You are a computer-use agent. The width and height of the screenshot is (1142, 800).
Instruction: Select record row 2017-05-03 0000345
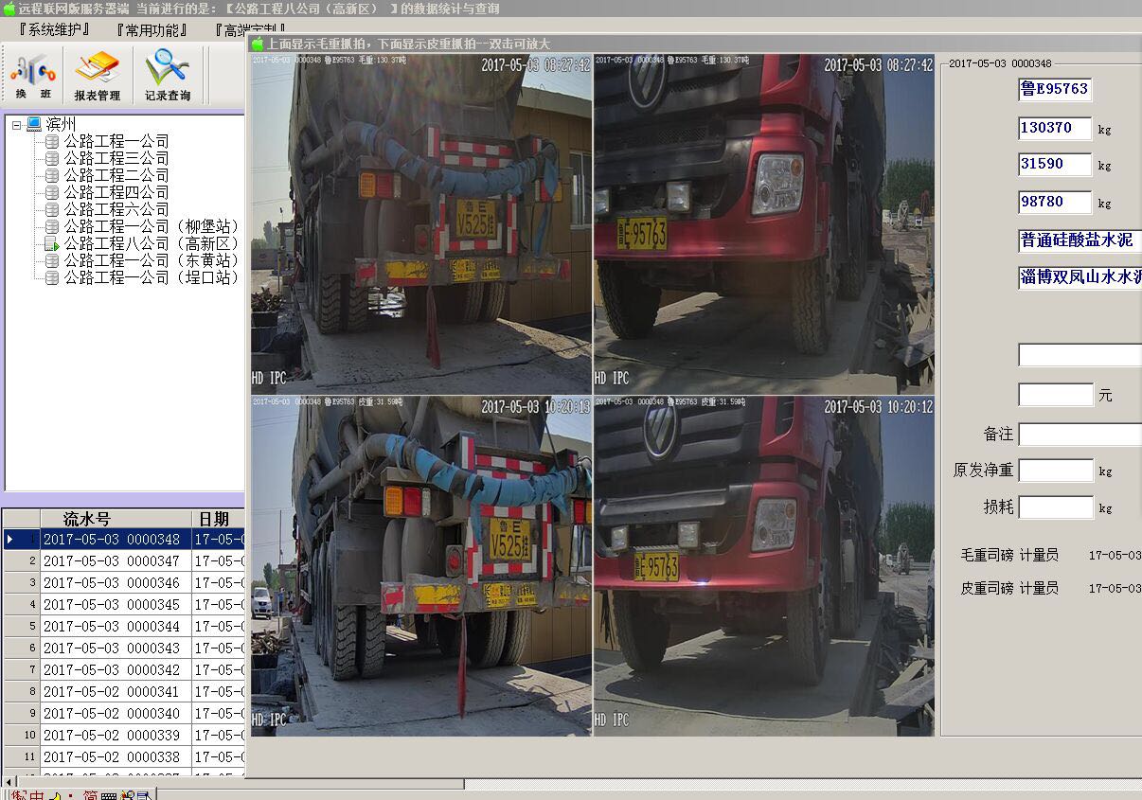click(x=112, y=604)
